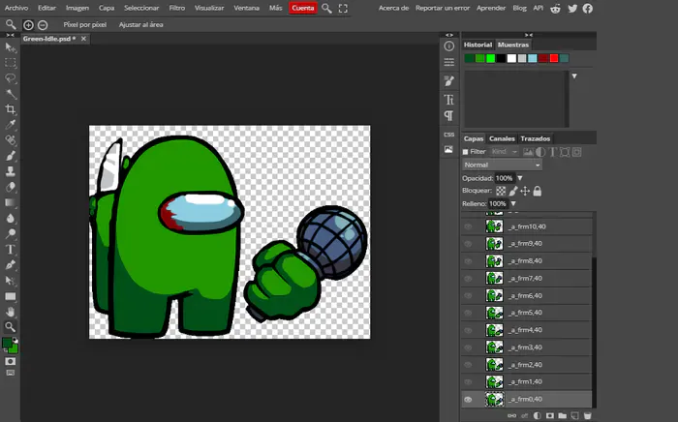Viewport: 678px width, 422px height.
Task: Expand the Opacidad slider arrow
Action: [520, 179]
